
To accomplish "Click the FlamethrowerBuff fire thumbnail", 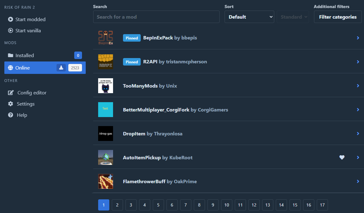I will (106, 181).
